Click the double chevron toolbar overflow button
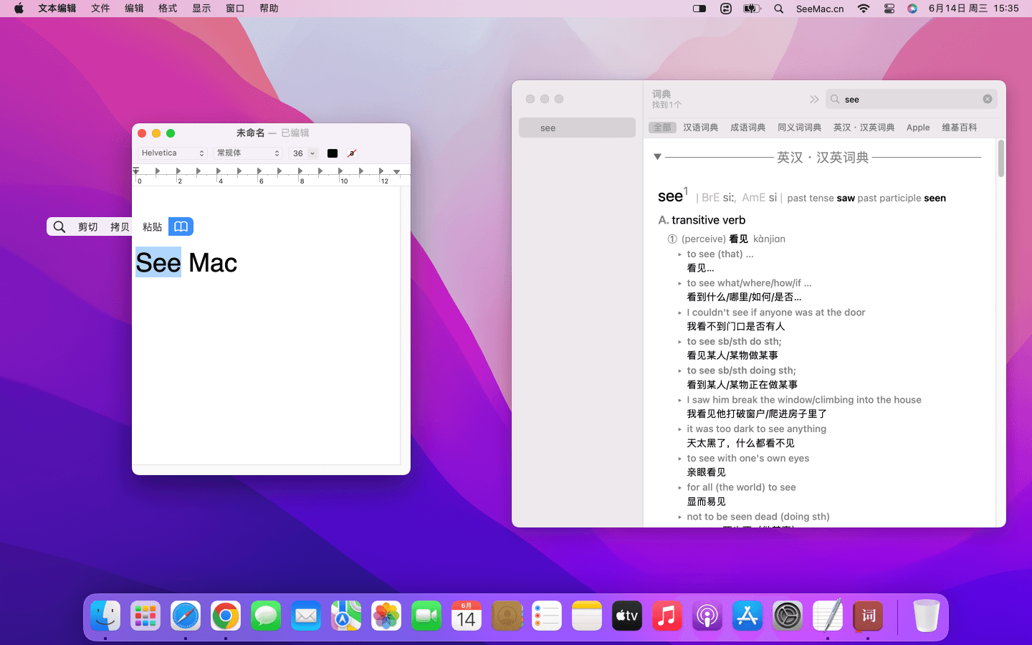The width and height of the screenshot is (1032, 645). 814,99
